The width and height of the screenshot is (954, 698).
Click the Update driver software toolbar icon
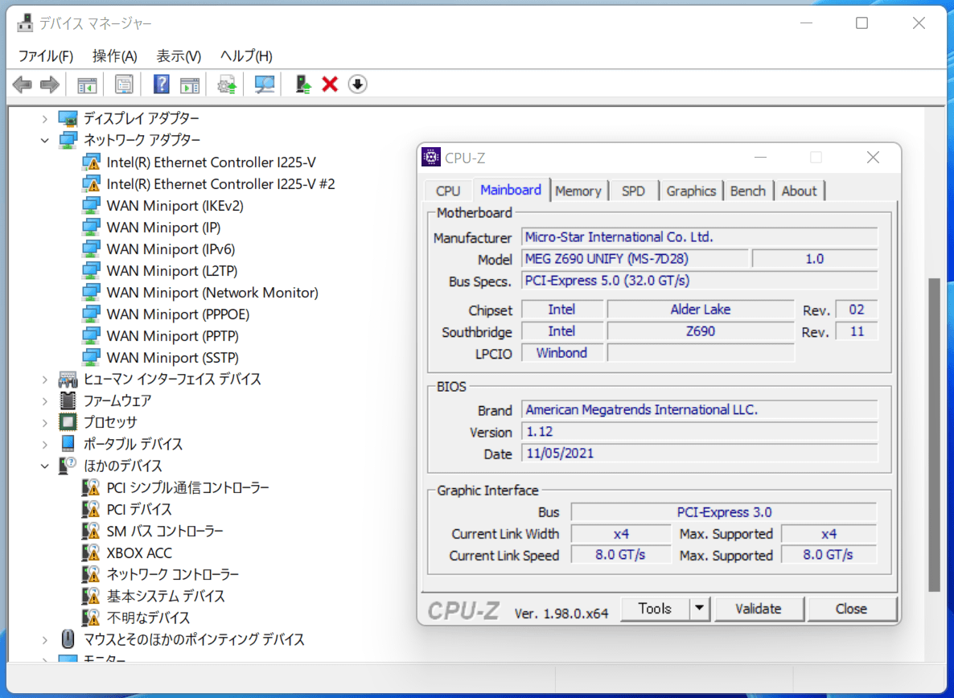(228, 84)
